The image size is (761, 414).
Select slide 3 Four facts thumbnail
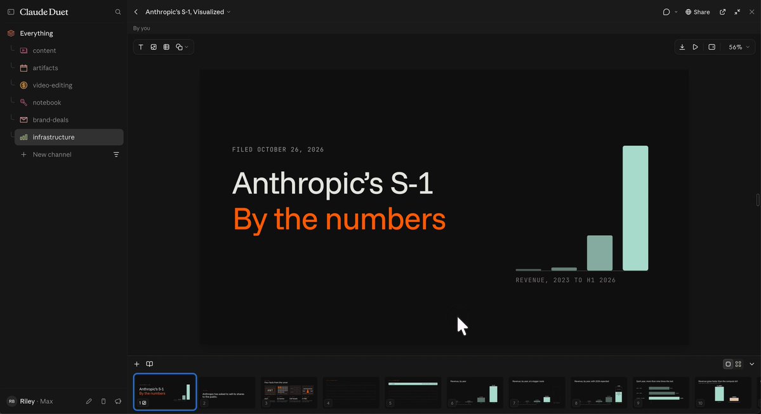pos(289,392)
